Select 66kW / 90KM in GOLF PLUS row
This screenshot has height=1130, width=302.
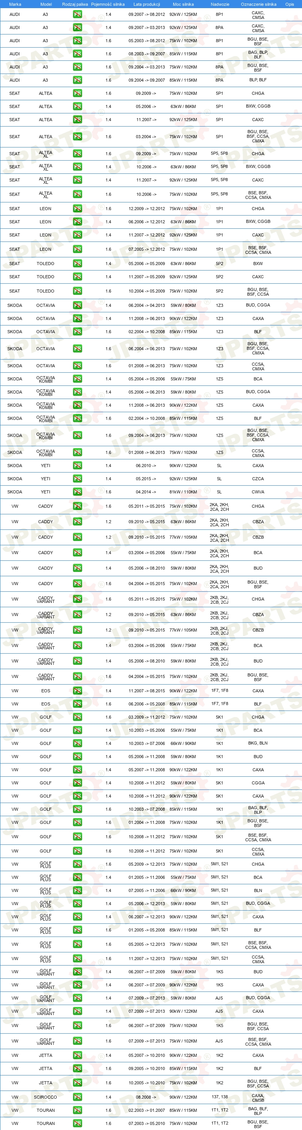[183, 890]
